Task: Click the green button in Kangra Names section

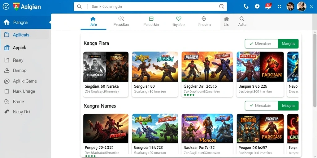Action: pos(288,106)
